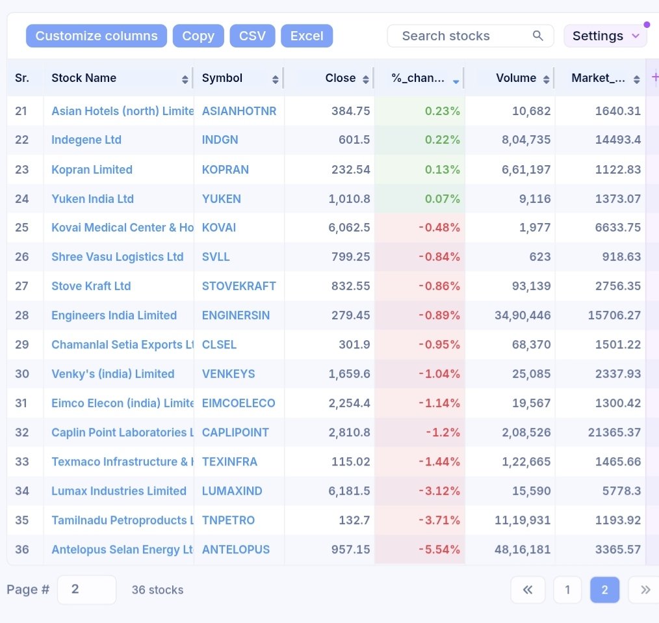Click the LUMAXIND symbol

[x=232, y=491]
